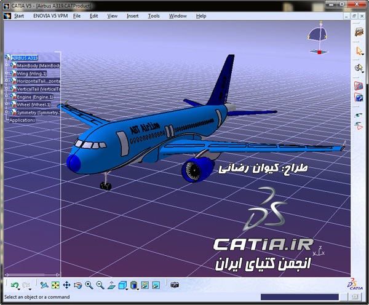Open the View menu

pos(113,16)
